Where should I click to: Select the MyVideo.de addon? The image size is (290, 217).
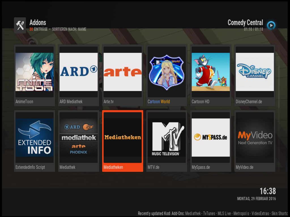click(255, 138)
